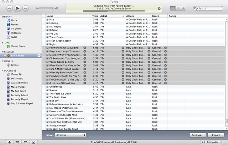Image resolution: width=228 pixels, height=145 pixels.
Task: Sort by the Rating column
Action: (176, 16)
